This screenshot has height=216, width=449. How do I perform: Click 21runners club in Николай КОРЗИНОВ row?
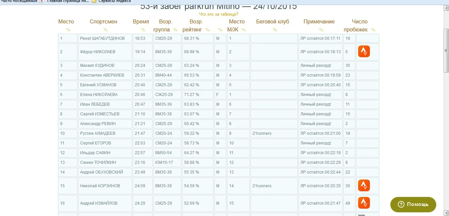(x=262, y=186)
